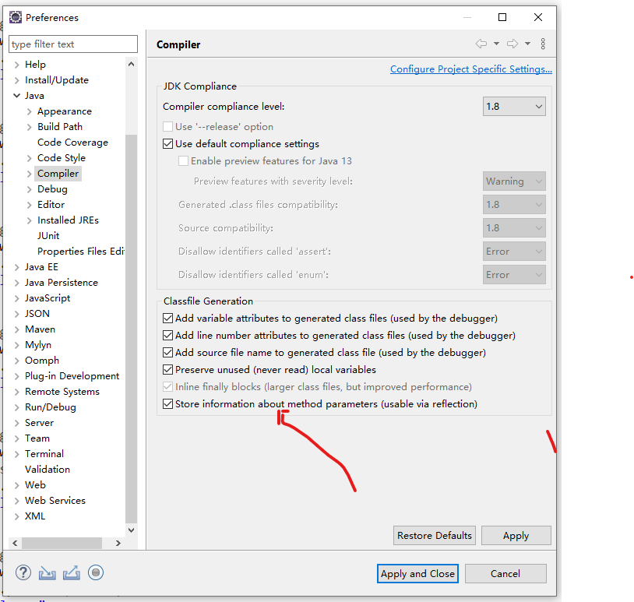Toggle Inline finally blocks checkbox
634x602 pixels.
coord(167,386)
